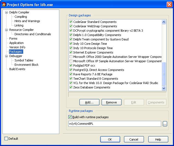This screenshot has height=146, width=174.
Task: Uncheck CodeGear Standard Components package
Action: click(x=71, y=22)
